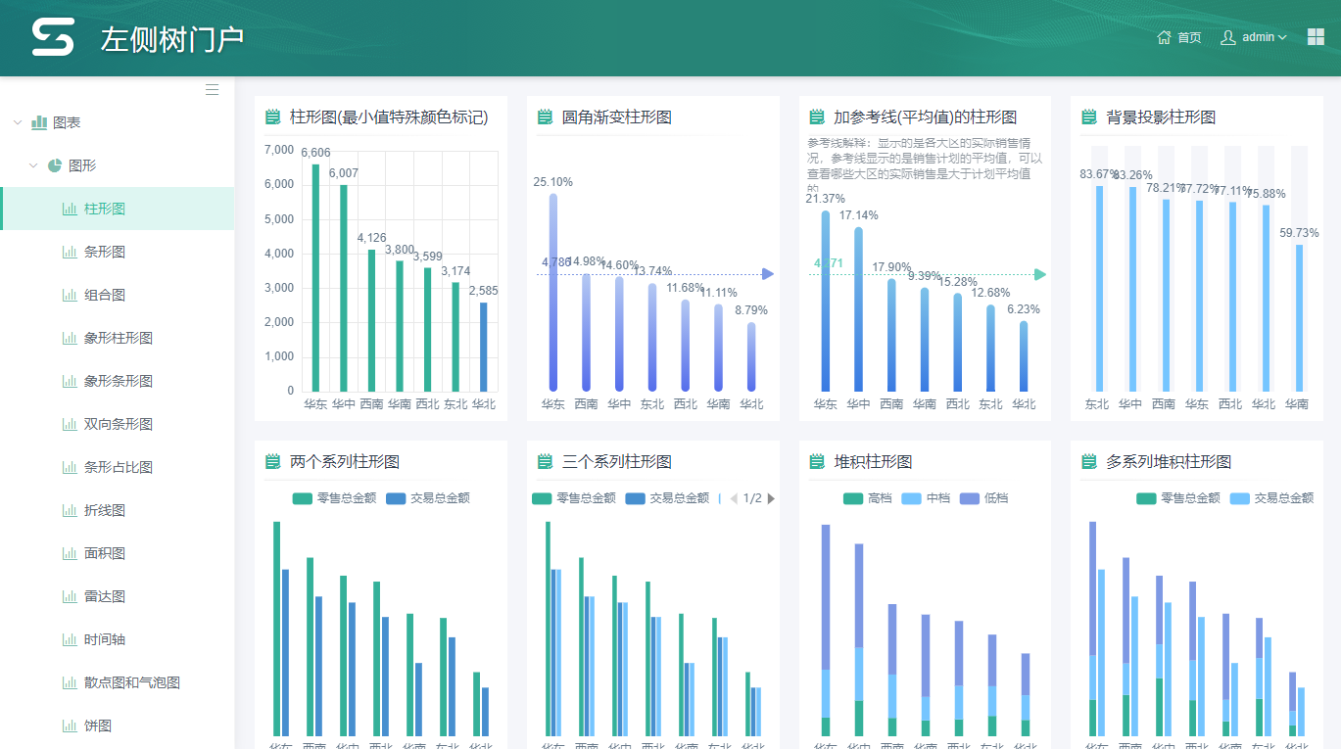Image resolution: width=1341 pixels, height=749 pixels.
Task: Select 条形图 in the sidebar menu
Action: pyautogui.click(x=105, y=252)
